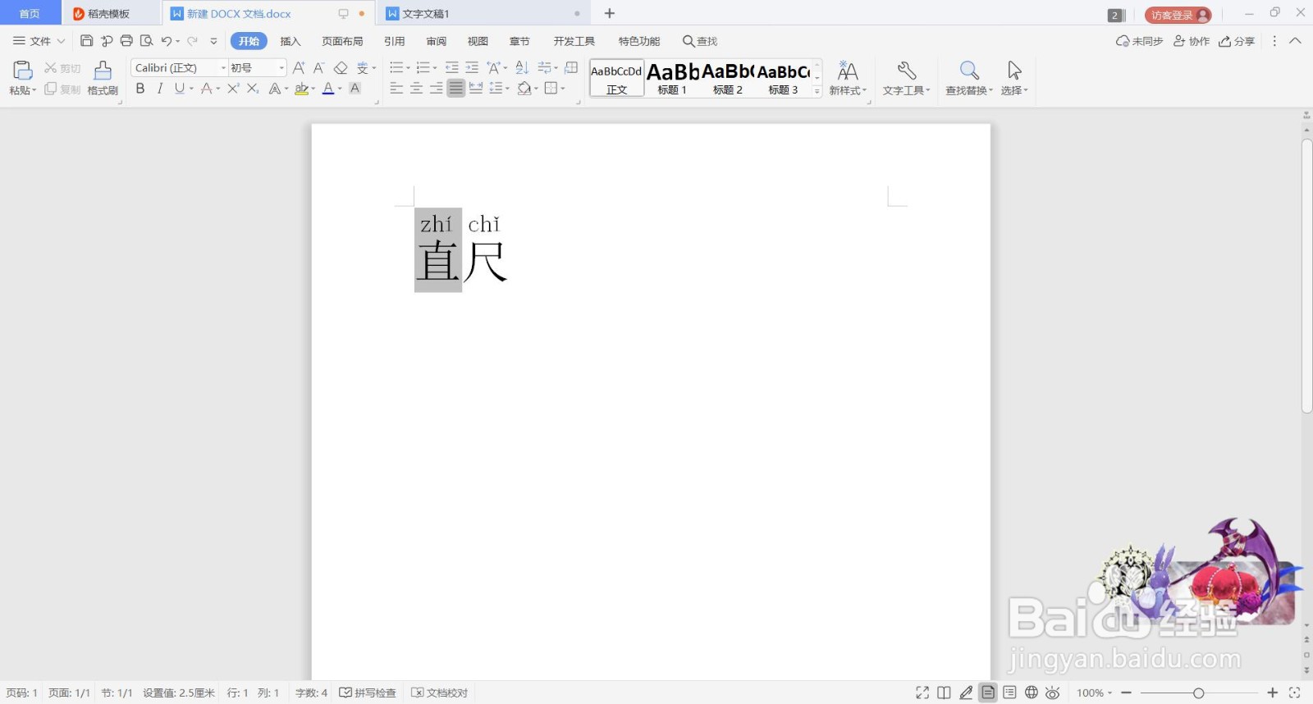Click the Paste clipboard icon
This screenshot has height=704, width=1313.
click(22, 71)
